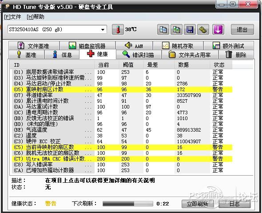Switch to the 文件夹占用率 tab
Screen dimensions: 262x213
[x=190, y=55]
